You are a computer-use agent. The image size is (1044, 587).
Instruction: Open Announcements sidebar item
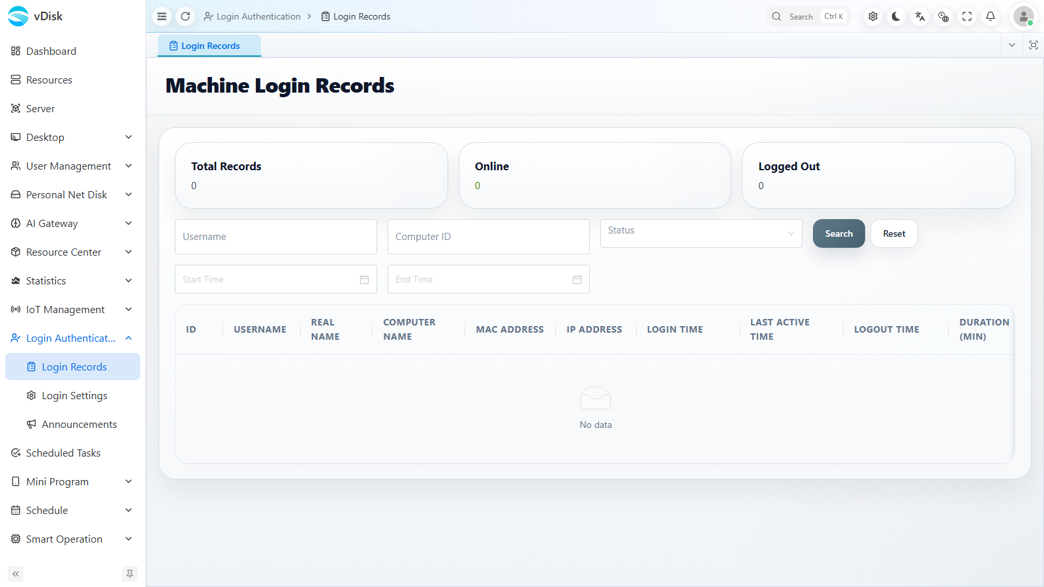coord(72,424)
